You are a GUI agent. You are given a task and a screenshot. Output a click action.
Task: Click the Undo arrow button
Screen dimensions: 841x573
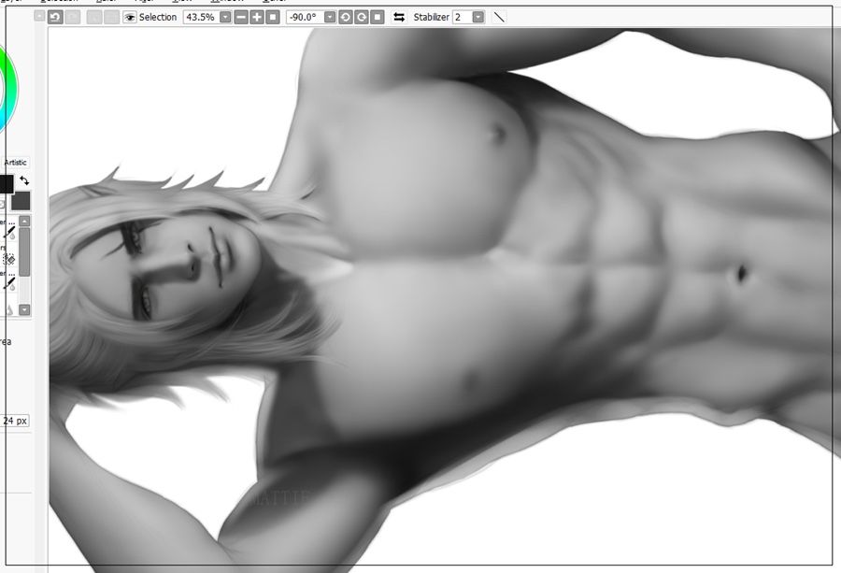[55, 17]
